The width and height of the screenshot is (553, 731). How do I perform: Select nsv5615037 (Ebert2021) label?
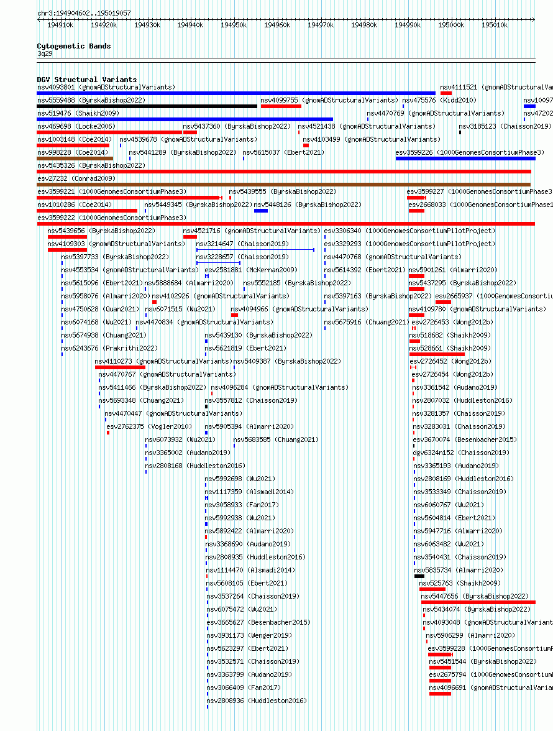click(283, 152)
